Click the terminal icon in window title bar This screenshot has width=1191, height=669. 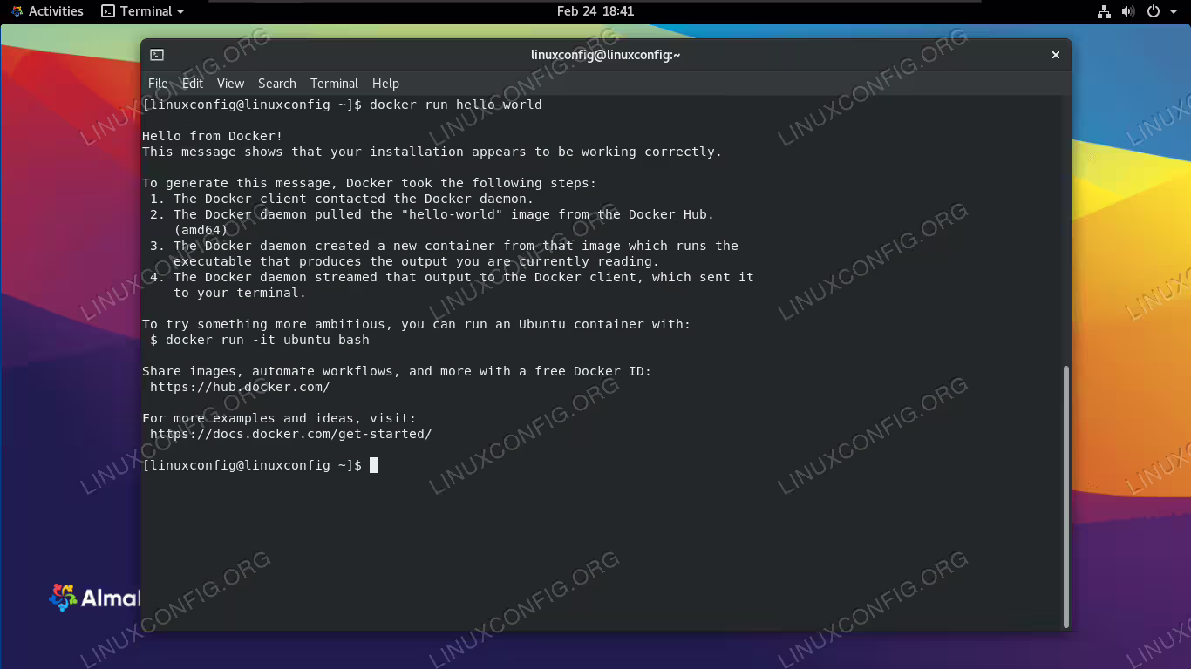click(x=157, y=55)
